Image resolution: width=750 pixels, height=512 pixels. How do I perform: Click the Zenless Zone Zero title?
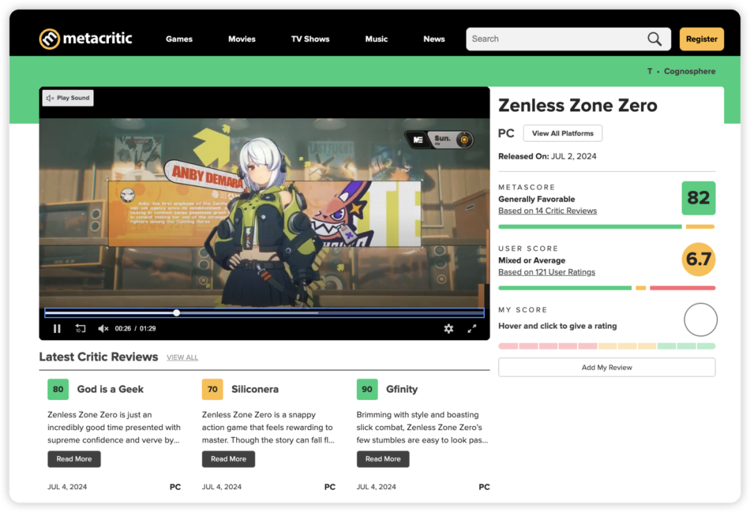[x=578, y=106]
